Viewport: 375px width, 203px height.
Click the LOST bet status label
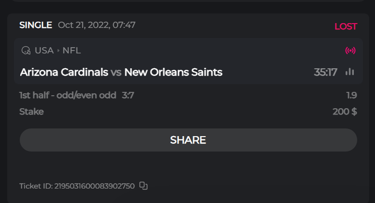[346, 26]
